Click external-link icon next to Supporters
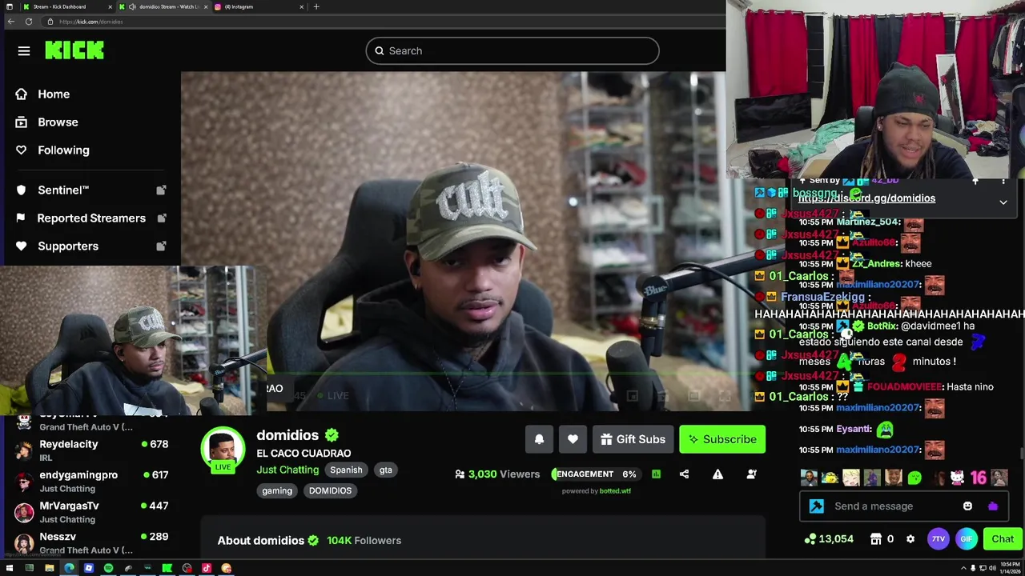This screenshot has height=576, width=1025. pos(161,246)
